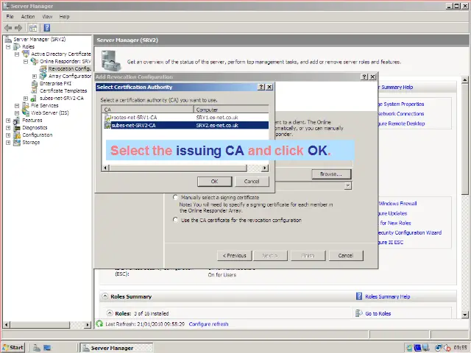Open the View menu

pos(47,16)
